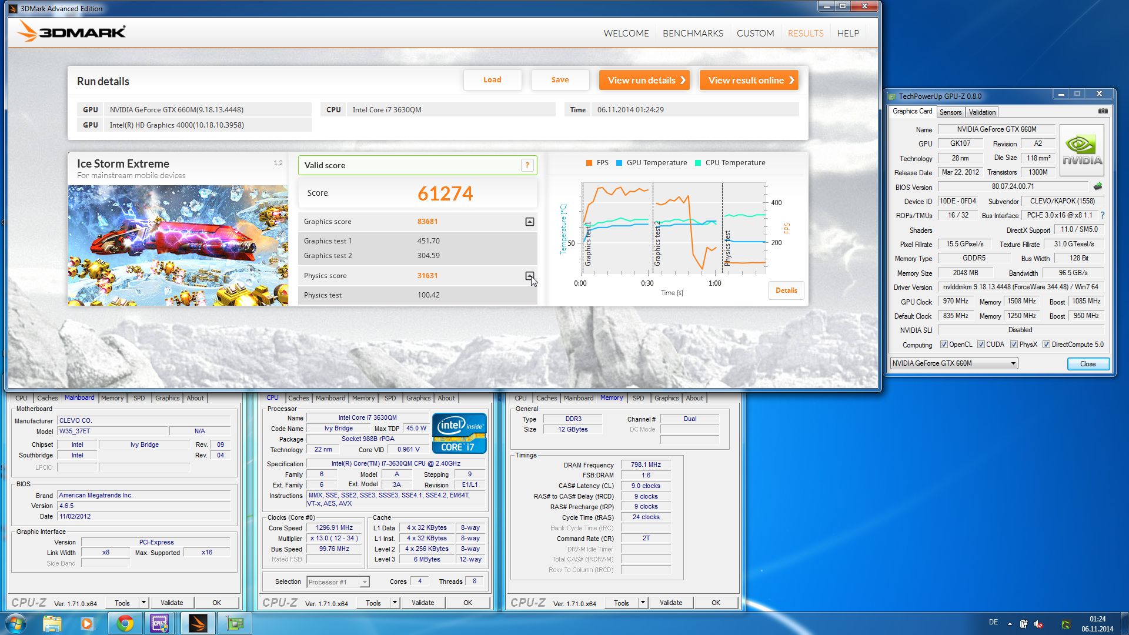
Task: Open Tools dropdown arrow in CPU-Z Memory window
Action: [643, 603]
